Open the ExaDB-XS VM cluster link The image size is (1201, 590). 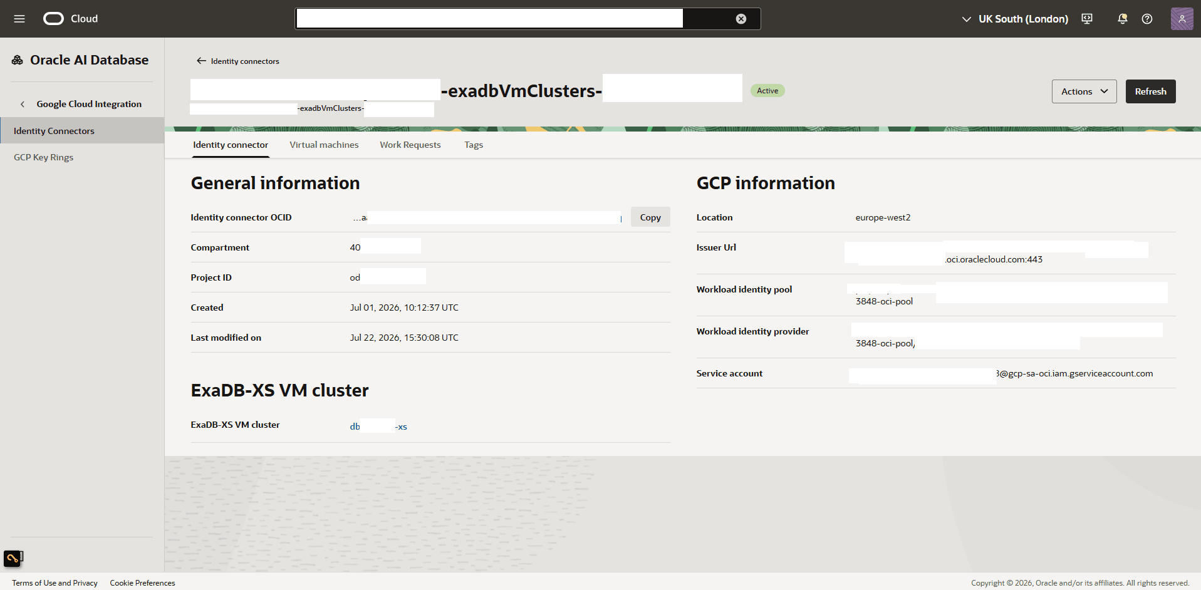tap(378, 427)
